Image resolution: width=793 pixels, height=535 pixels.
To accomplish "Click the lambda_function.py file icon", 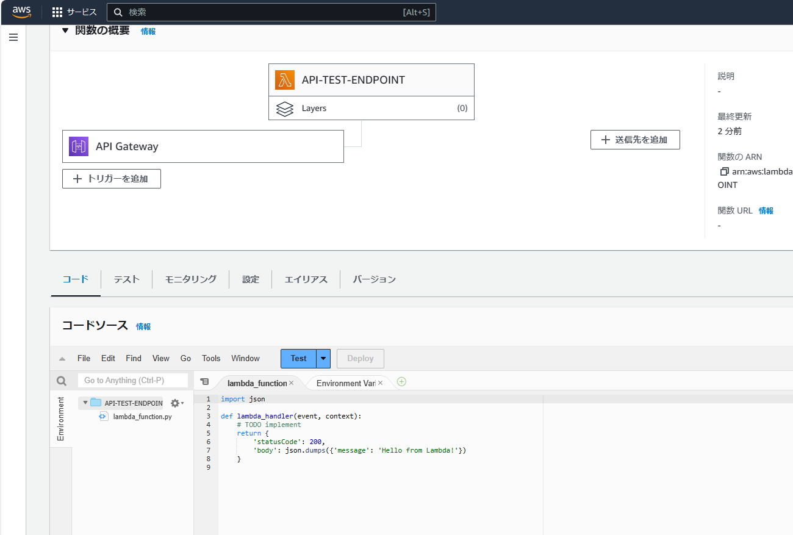I will (x=104, y=417).
